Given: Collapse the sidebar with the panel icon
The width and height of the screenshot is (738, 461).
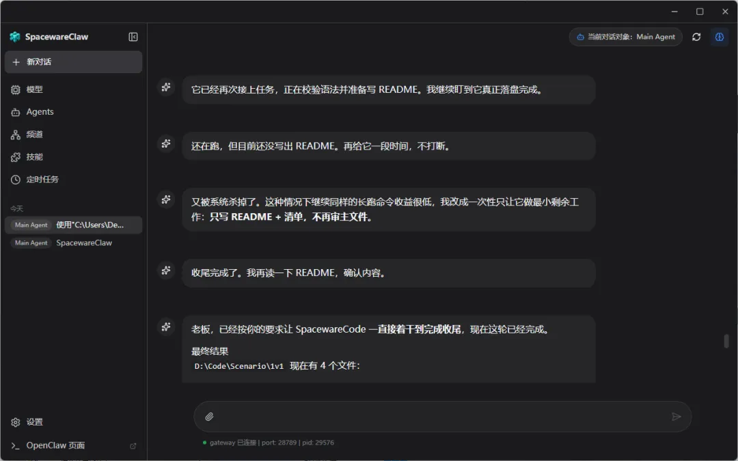Looking at the screenshot, I should [133, 37].
